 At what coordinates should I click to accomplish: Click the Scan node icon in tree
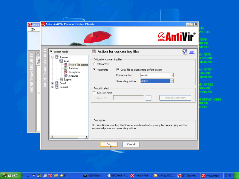click(61, 61)
